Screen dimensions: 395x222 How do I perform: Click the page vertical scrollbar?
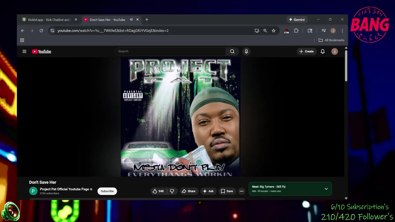tap(346, 65)
